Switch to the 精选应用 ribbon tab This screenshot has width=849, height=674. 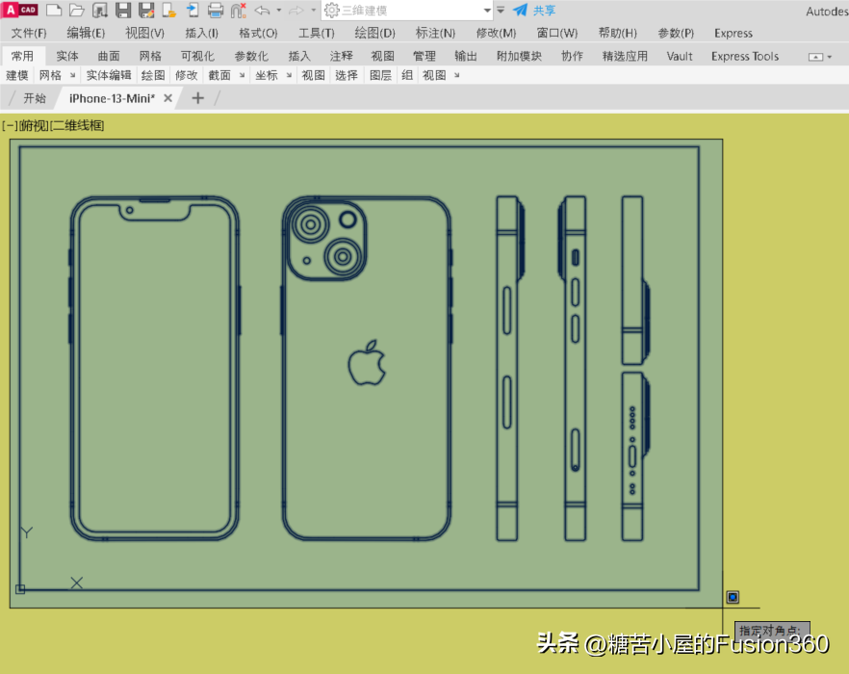coord(625,56)
